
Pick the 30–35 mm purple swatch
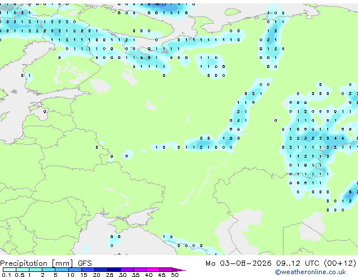[x=127, y=270]
